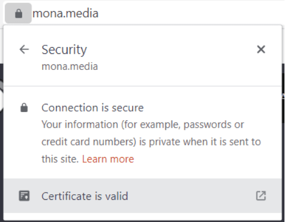Screen dimensions: 285x222
Task: Click the Certificate is valid label text
Action: click(85, 196)
